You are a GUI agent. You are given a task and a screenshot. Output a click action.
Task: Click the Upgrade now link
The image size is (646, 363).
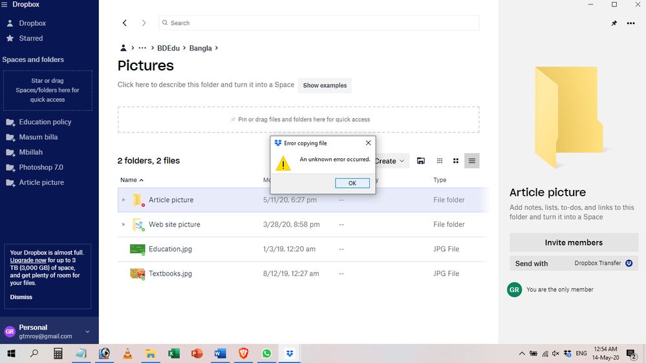(28, 260)
